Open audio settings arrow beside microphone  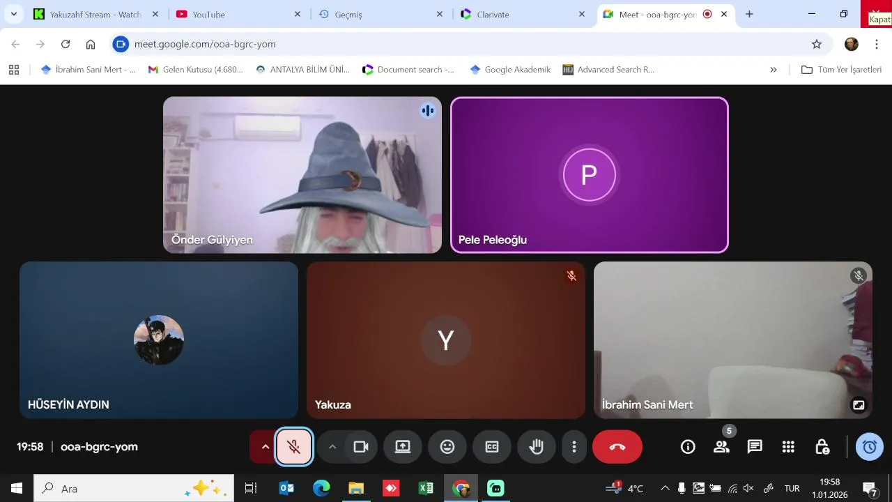coord(265,447)
